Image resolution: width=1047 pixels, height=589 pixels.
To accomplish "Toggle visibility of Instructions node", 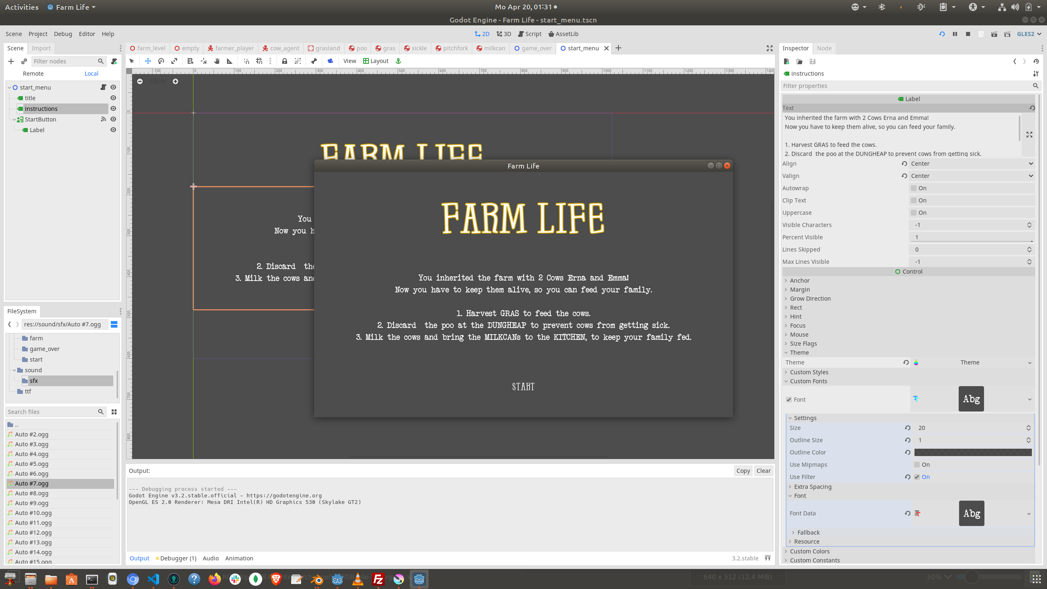I will click(x=113, y=108).
